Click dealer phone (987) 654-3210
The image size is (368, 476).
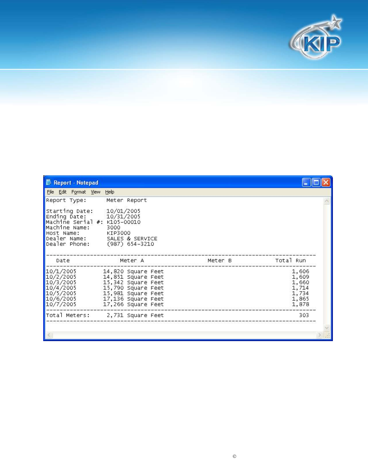pyautogui.click(x=130, y=244)
